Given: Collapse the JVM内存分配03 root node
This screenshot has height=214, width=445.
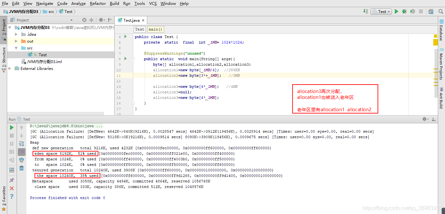Looking at the screenshot, I should click(x=10, y=28).
